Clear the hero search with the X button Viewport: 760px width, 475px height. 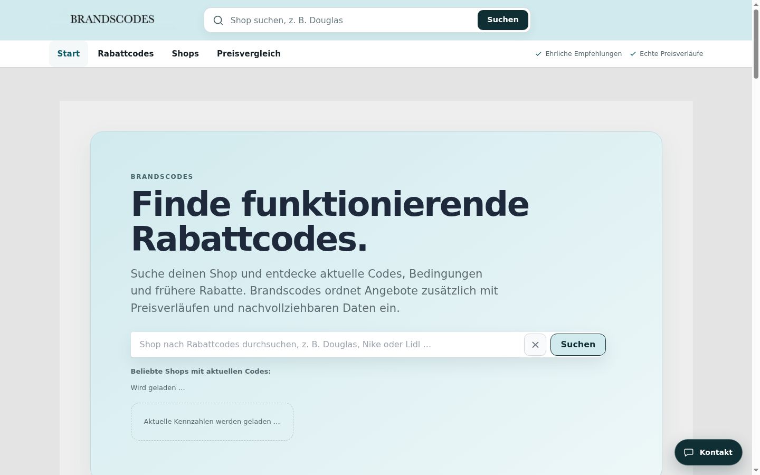tap(535, 345)
